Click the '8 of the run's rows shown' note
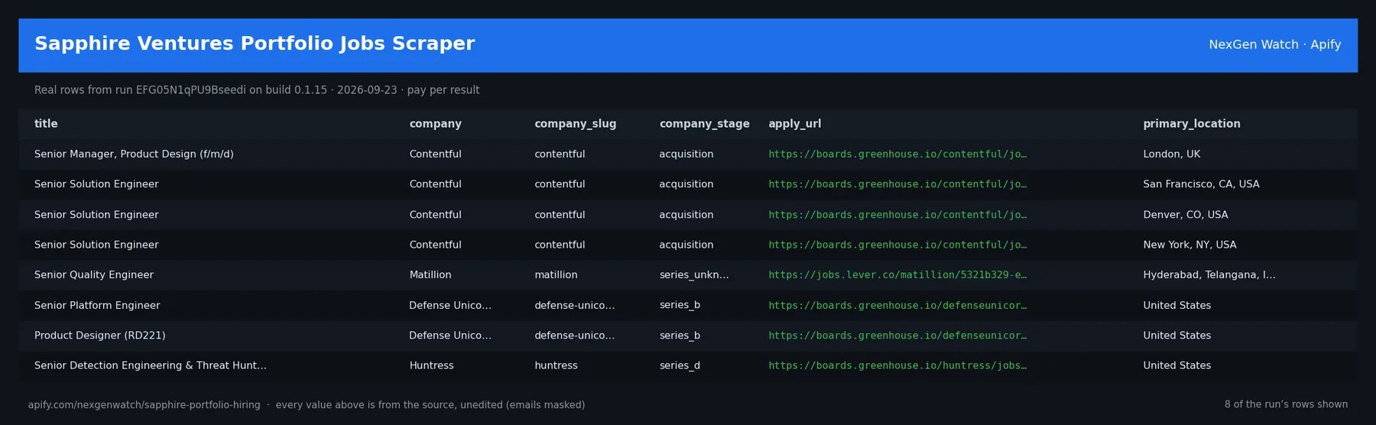The height and width of the screenshot is (425, 1376). 1286,404
